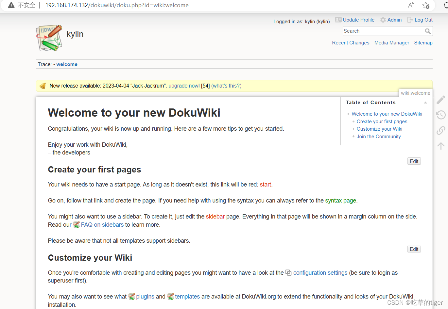Click the 'Logged in as: kylin (kylin)' text
This screenshot has height=309, width=448.
click(302, 22)
